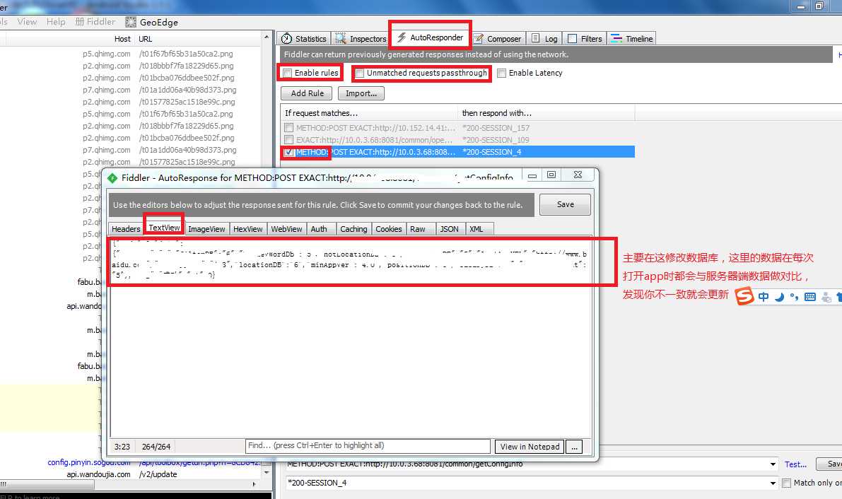Select the TextView tab
Image resolution: width=842 pixels, height=499 pixels.
click(x=164, y=227)
